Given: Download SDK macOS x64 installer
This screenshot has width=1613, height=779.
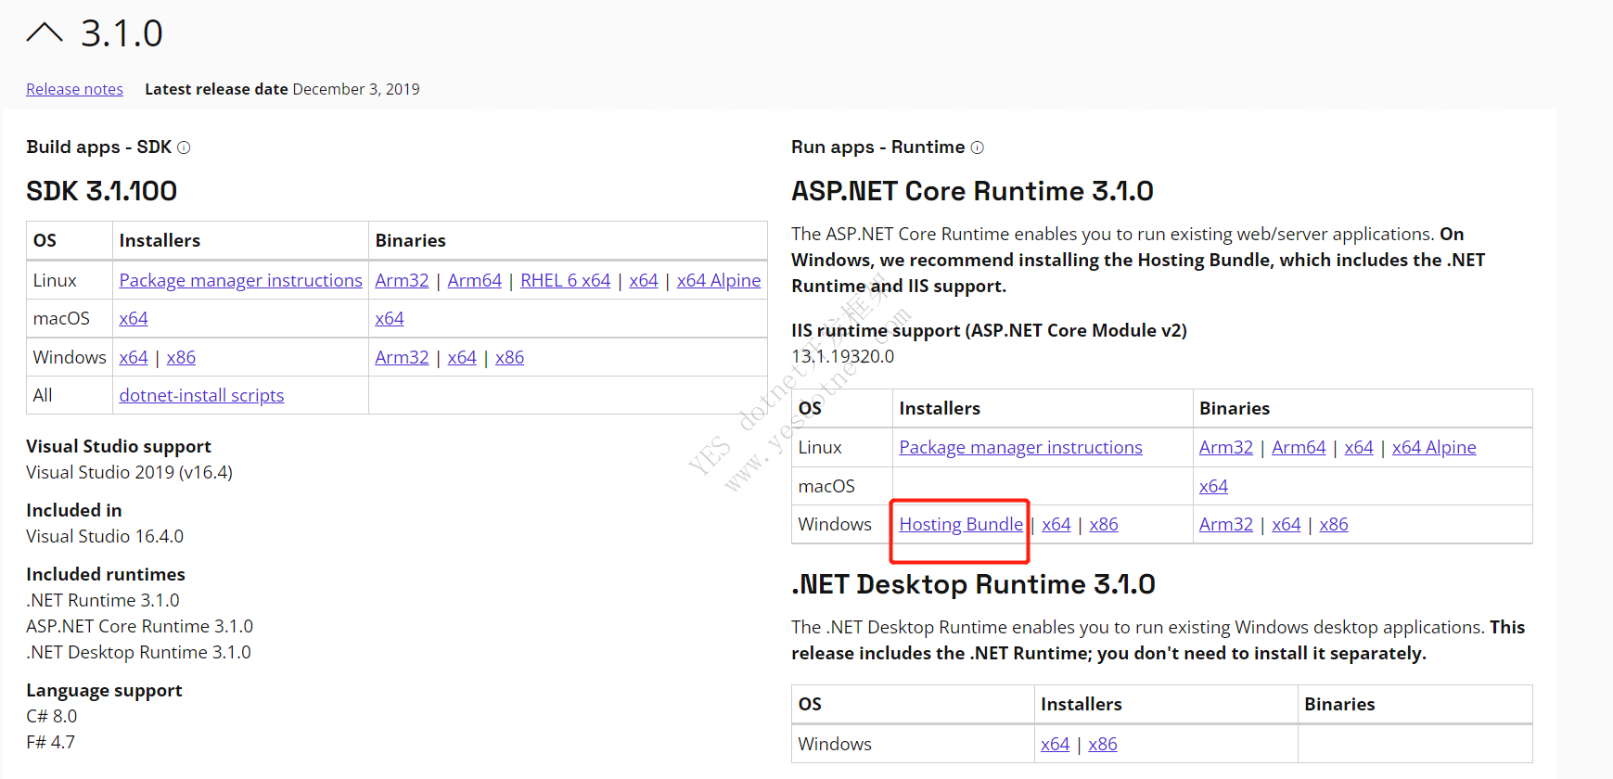Looking at the screenshot, I should [x=134, y=318].
